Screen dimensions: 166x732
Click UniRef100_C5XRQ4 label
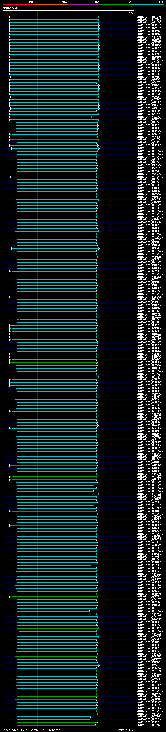click(149, 117)
